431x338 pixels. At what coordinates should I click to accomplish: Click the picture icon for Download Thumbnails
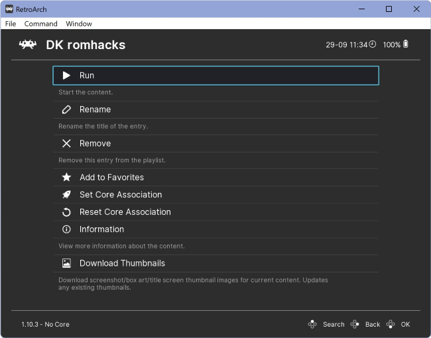click(x=66, y=263)
